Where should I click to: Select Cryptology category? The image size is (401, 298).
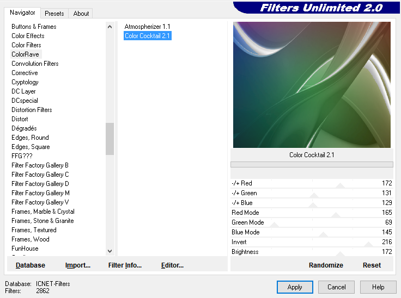point(25,82)
